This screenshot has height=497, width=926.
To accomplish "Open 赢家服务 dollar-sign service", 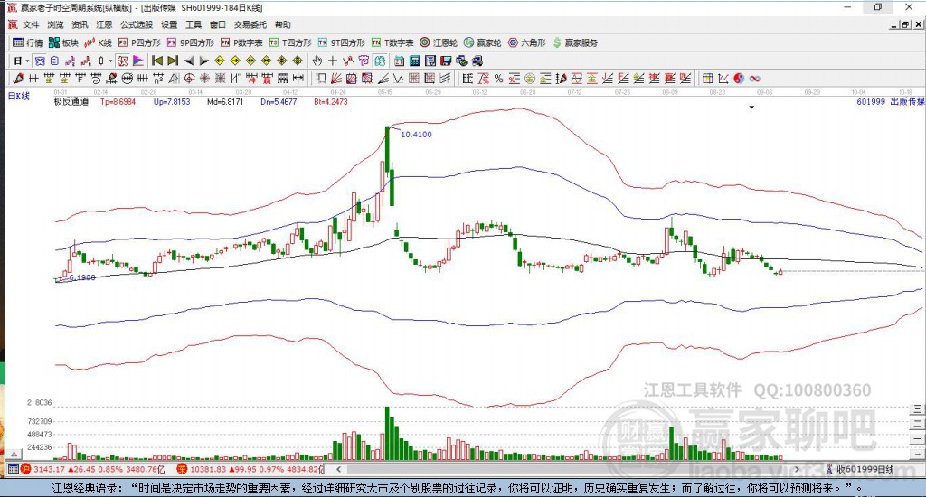I will 575,42.
